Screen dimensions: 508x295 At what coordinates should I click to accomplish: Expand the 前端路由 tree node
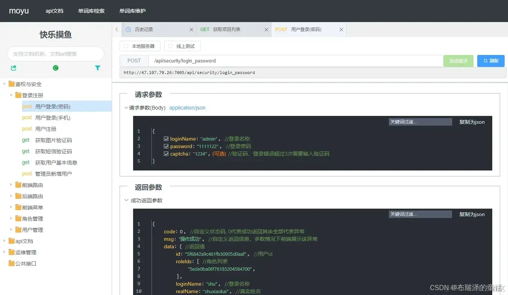(x=11, y=185)
